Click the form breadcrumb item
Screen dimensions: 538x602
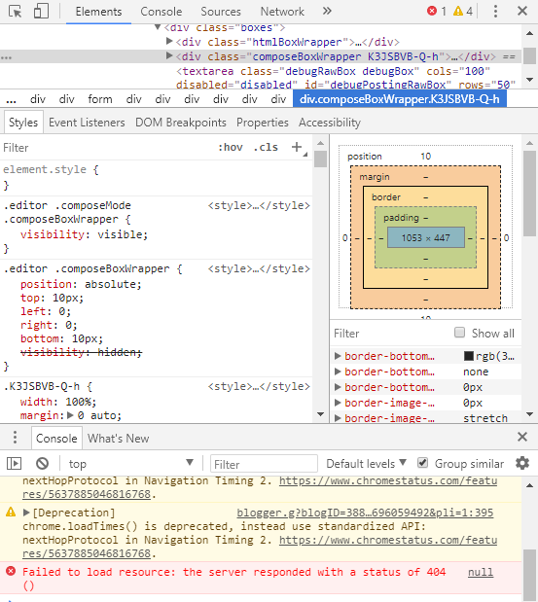tap(100, 99)
